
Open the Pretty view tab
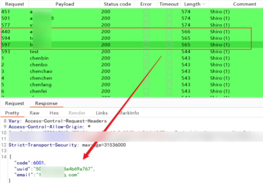12,113
